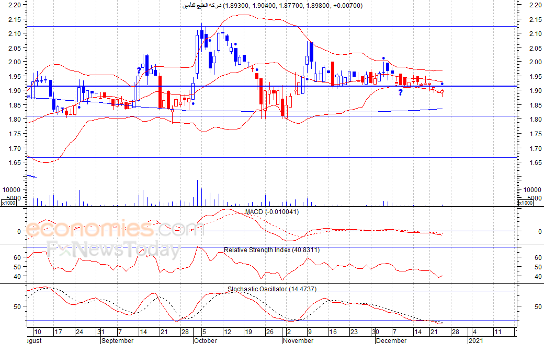The width and height of the screenshot is (544, 344).
Task: Click the September month label
Action: 118,340
